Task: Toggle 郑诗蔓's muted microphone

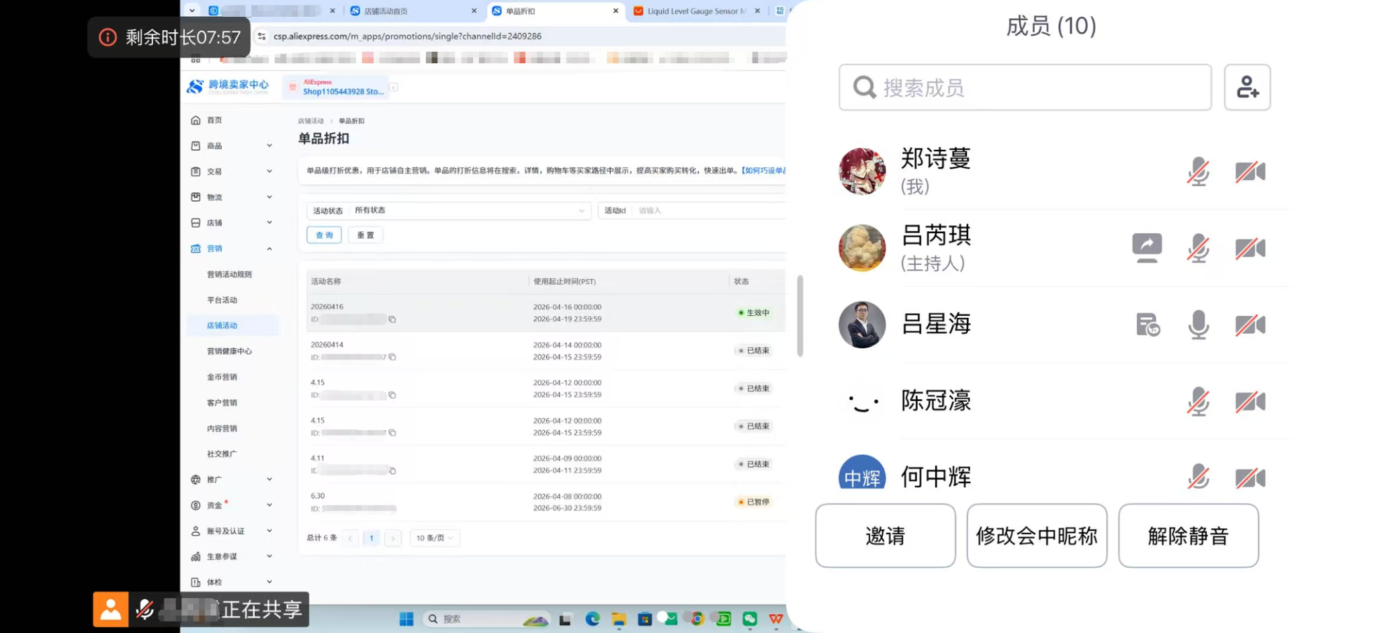Action: pos(1198,172)
